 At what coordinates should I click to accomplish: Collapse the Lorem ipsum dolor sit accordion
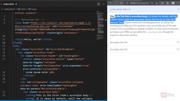(x=144, y=9)
